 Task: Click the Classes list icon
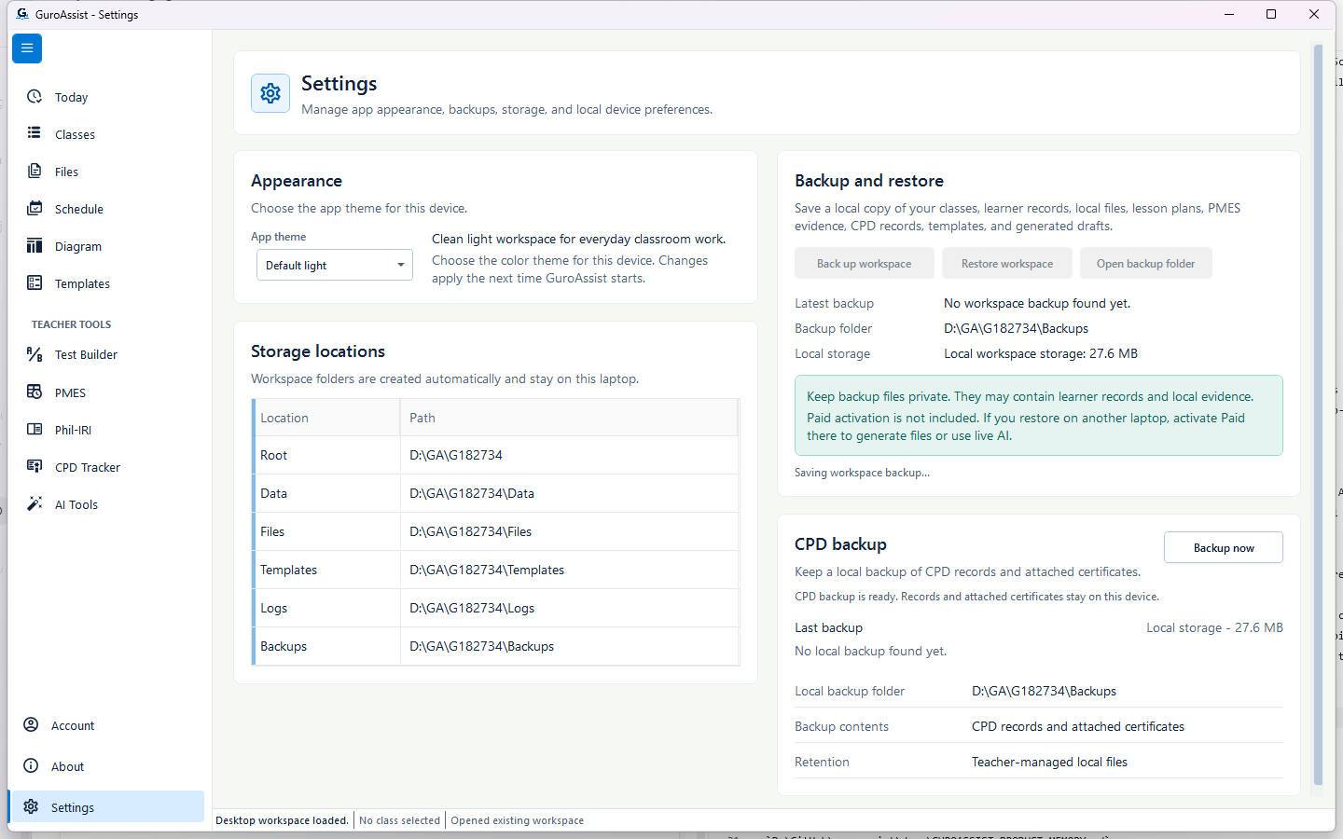point(35,133)
